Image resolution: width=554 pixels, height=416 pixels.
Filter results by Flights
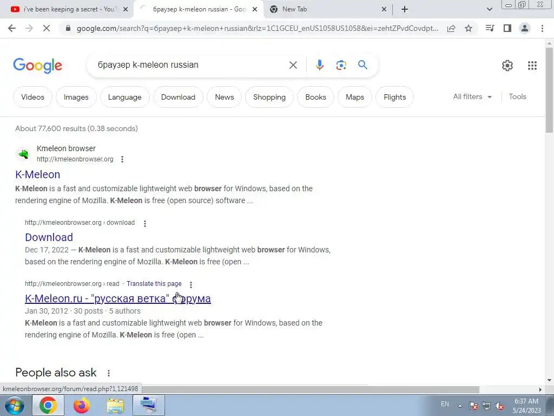394,97
